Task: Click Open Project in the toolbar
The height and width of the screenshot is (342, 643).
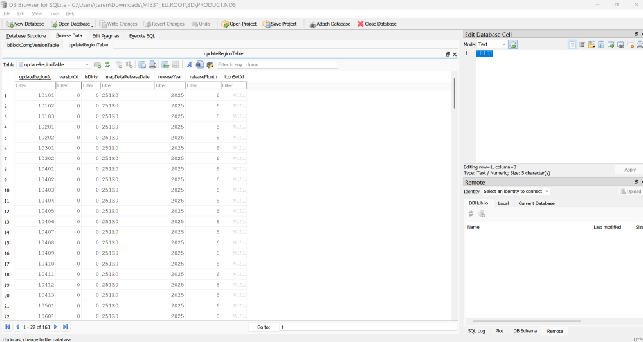Action: pos(239,24)
